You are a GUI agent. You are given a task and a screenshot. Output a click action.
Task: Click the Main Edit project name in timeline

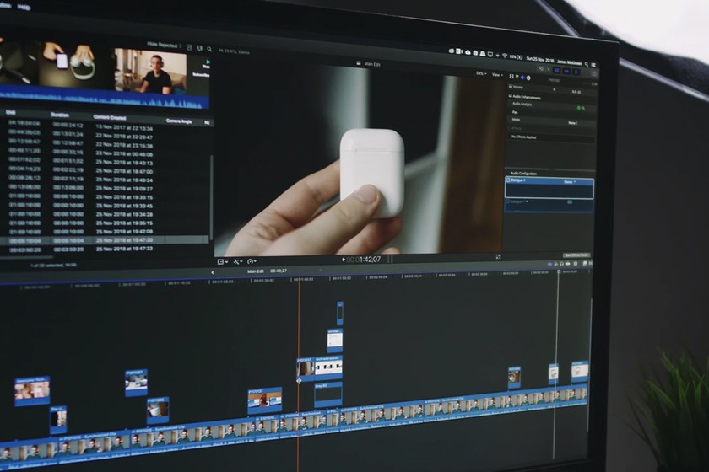tap(256, 271)
